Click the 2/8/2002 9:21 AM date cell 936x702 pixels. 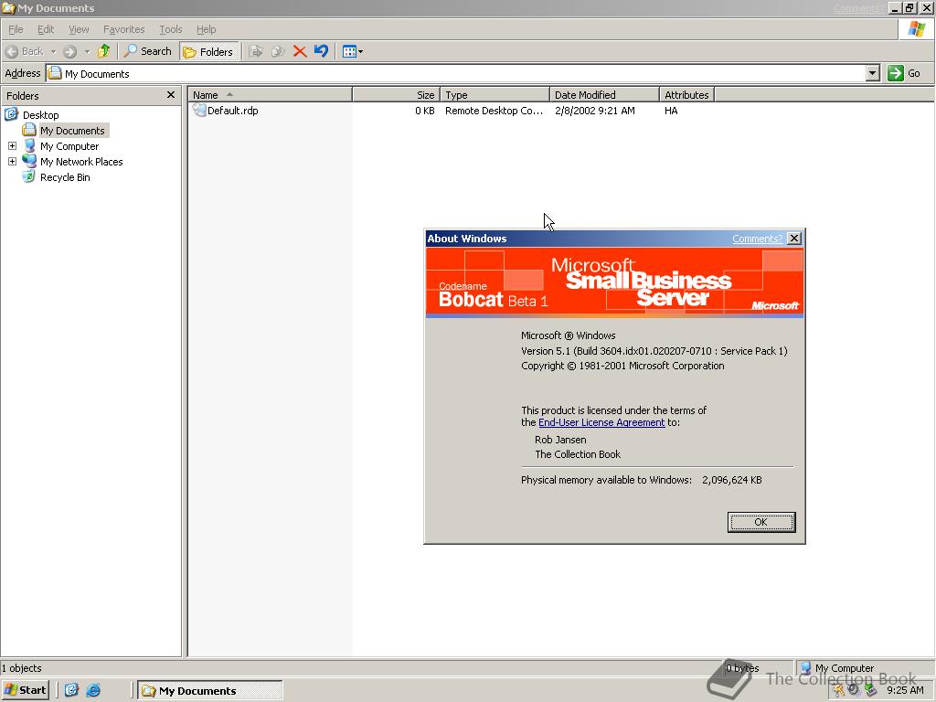[594, 111]
